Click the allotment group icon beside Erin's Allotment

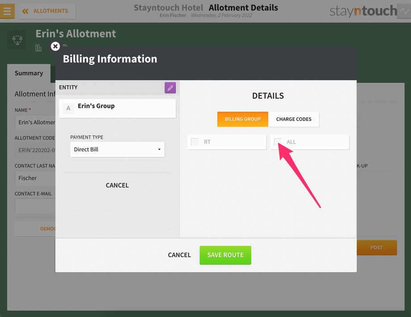pyautogui.click(x=17, y=40)
